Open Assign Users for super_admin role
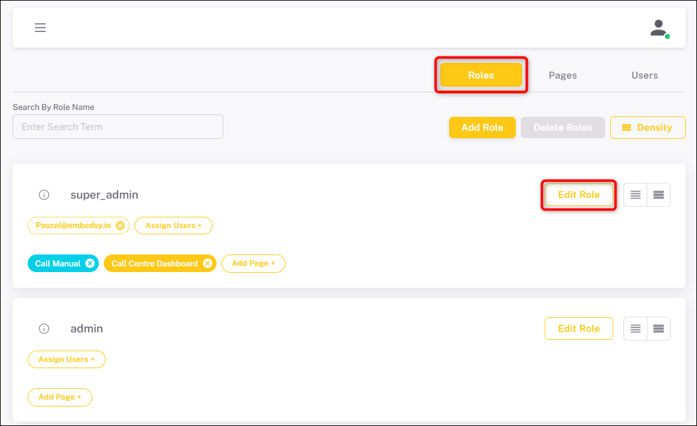The height and width of the screenshot is (426, 697). pyautogui.click(x=173, y=225)
